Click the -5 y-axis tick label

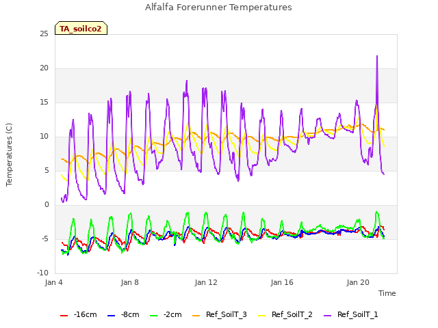[45, 239]
